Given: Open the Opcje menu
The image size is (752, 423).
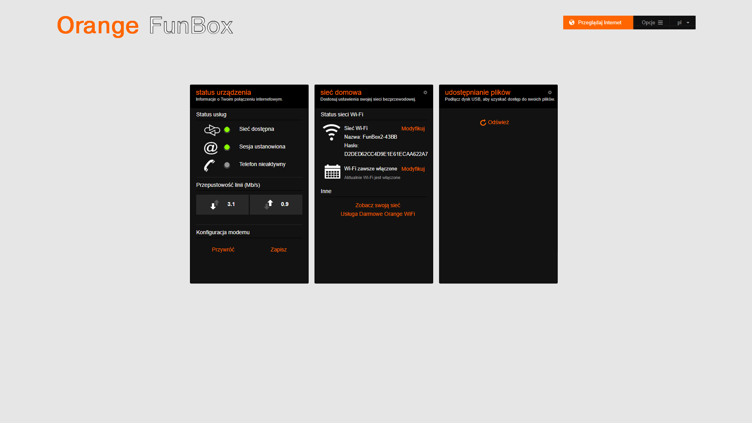Looking at the screenshot, I should click(652, 23).
